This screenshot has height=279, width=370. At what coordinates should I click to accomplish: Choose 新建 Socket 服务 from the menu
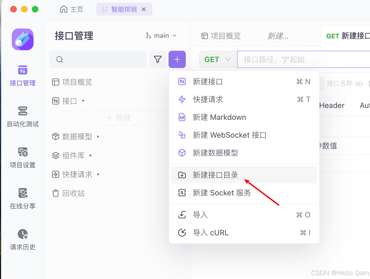(x=244, y=193)
